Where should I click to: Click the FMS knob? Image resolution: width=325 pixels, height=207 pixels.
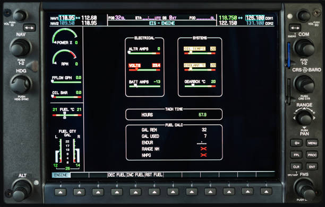coord(304,188)
